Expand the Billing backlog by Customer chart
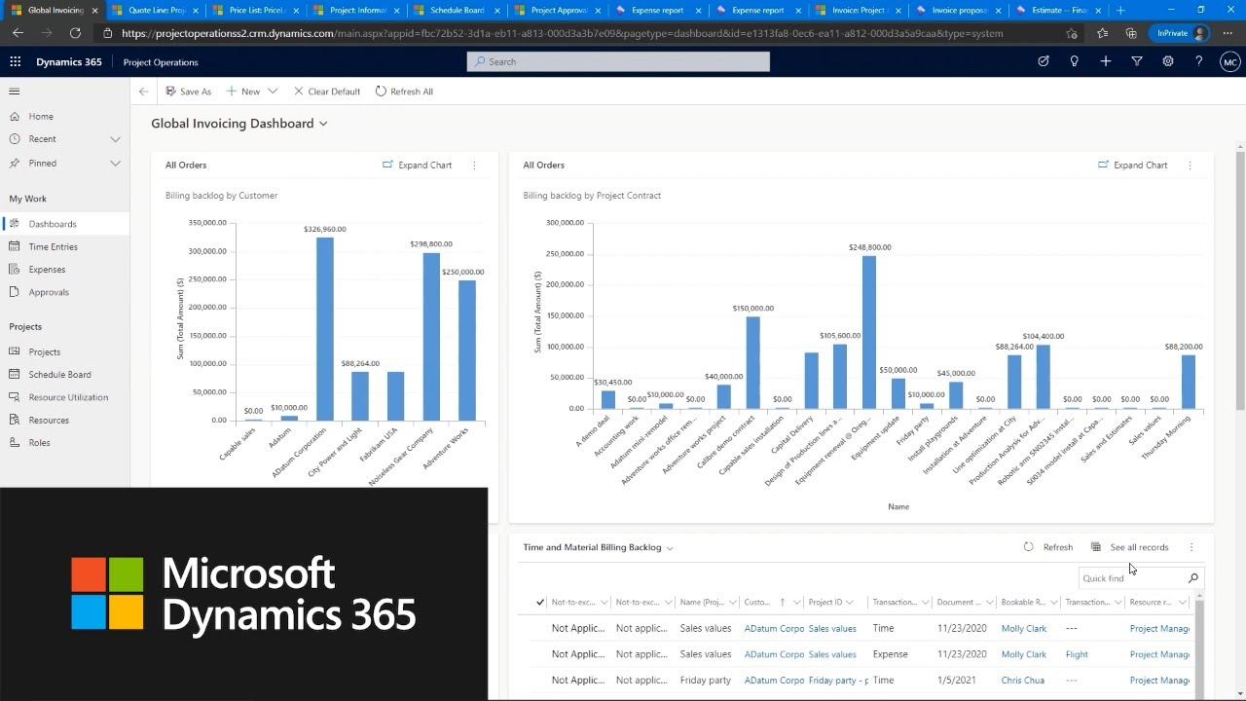This screenshot has height=701, width=1246. (x=418, y=166)
